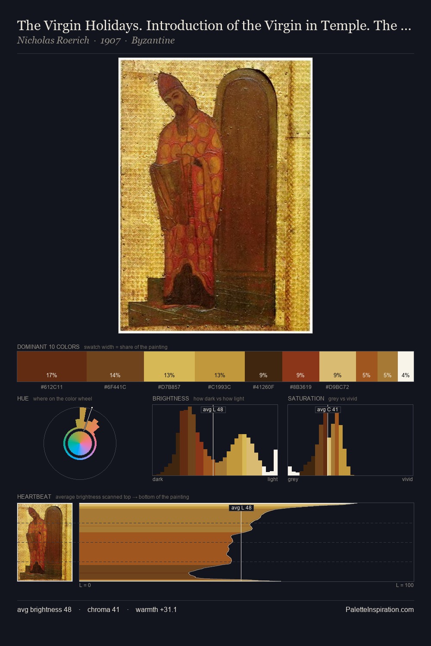The image size is (431, 646).
Task: Click the 14% swatch #6F441C
Action: pos(115,366)
